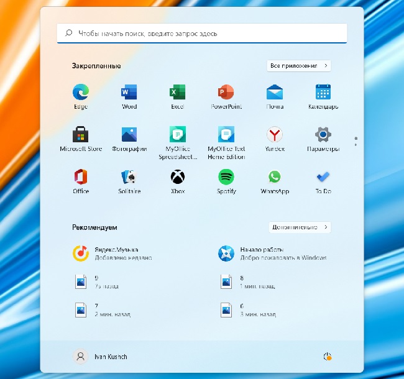This screenshot has height=379, width=404.
Task: Click the Дополнительно button
Action: (300, 227)
